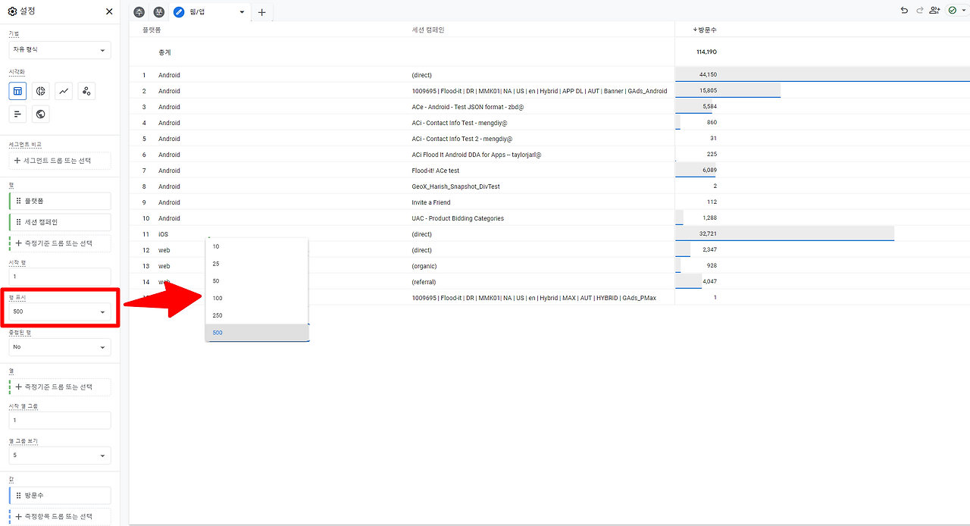This screenshot has width=970, height=526.
Task: Click ACi - Contact Info Test - mengdiy@ cell
Action: point(459,123)
